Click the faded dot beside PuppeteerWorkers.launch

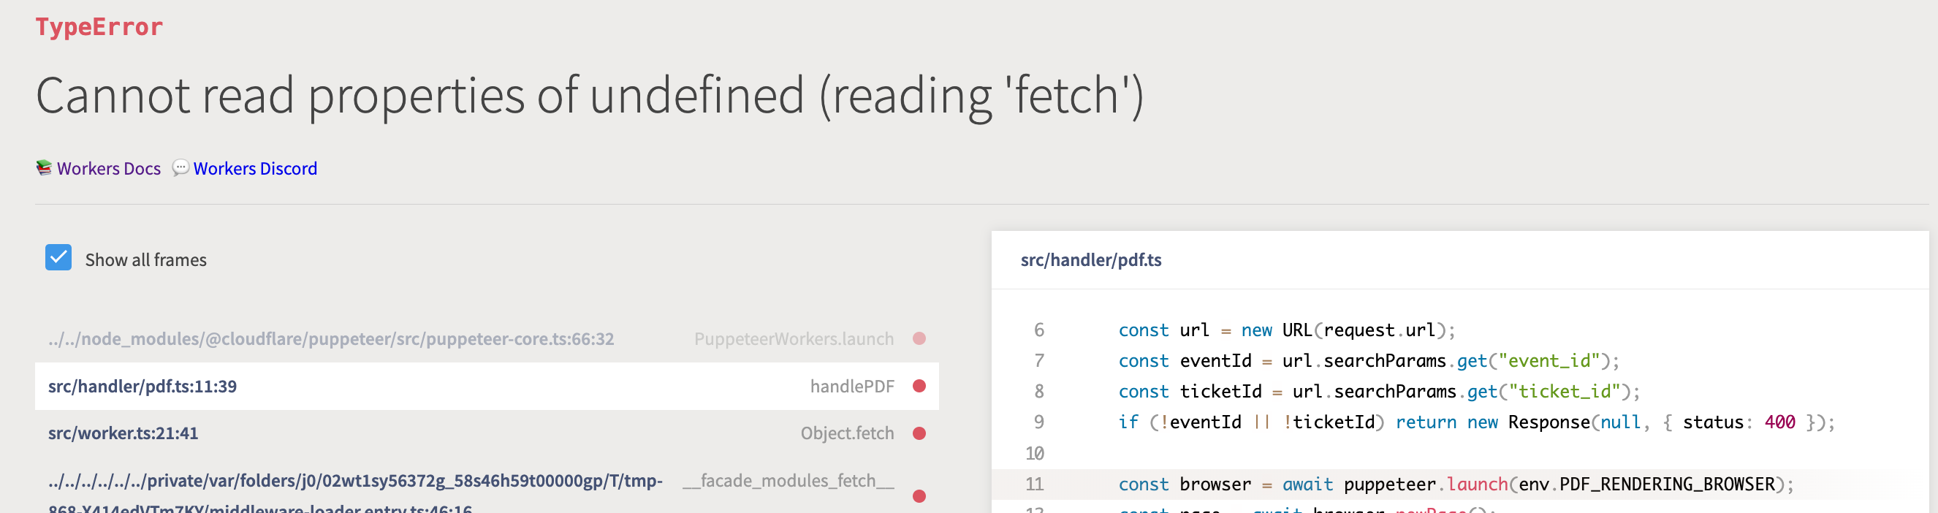point(919,338)
